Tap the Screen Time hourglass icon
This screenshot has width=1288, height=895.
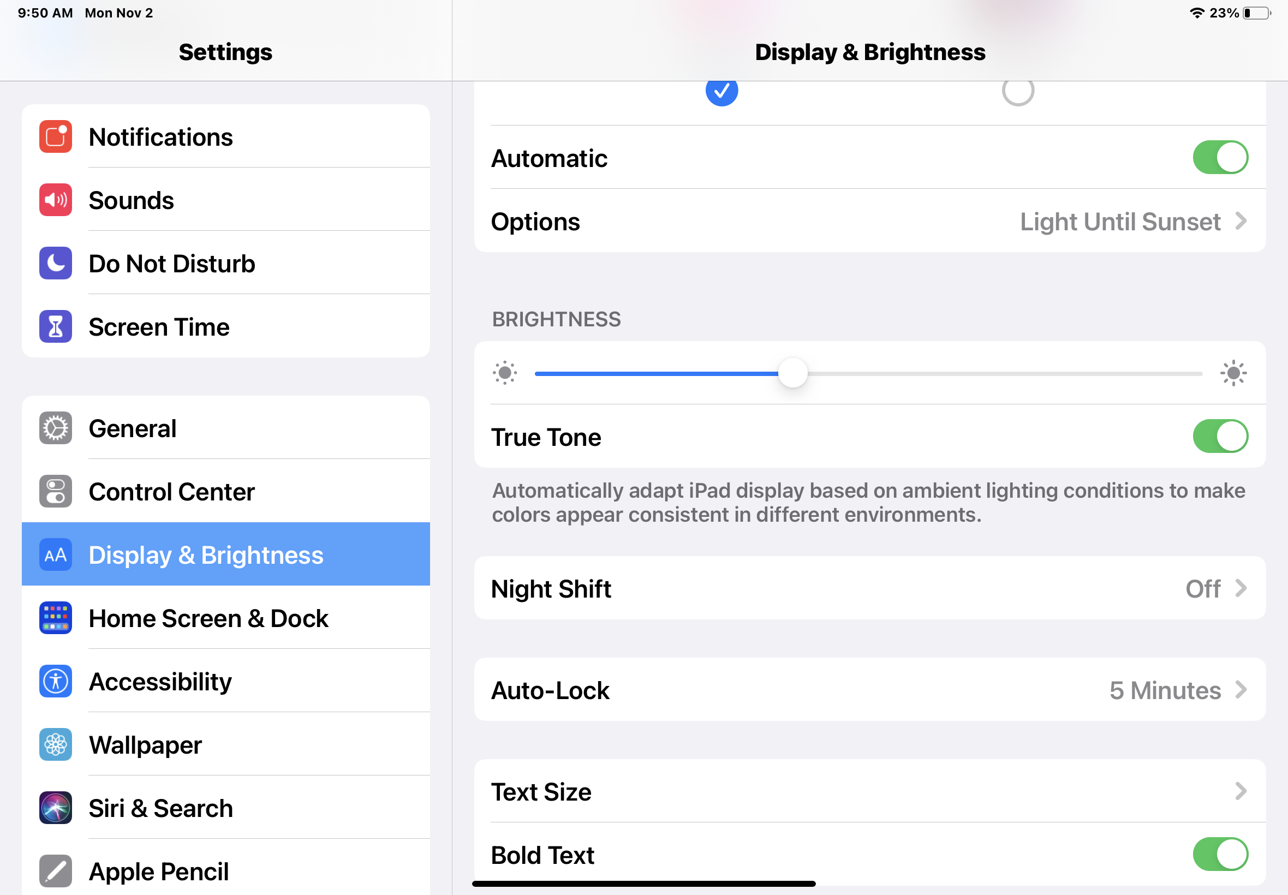coord(56,326)
